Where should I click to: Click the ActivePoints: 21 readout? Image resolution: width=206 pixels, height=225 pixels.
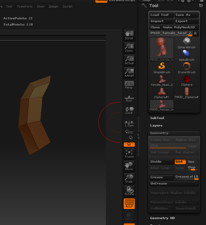(18, 18)
